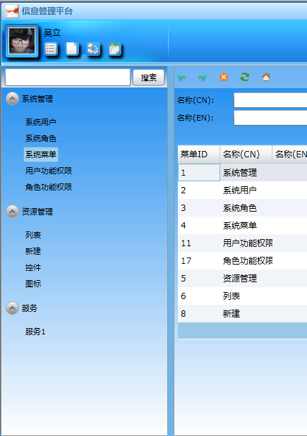Open 系统角色 in the sidebar
The width and height of the screenshot is (307, 436).
(41, 138)
